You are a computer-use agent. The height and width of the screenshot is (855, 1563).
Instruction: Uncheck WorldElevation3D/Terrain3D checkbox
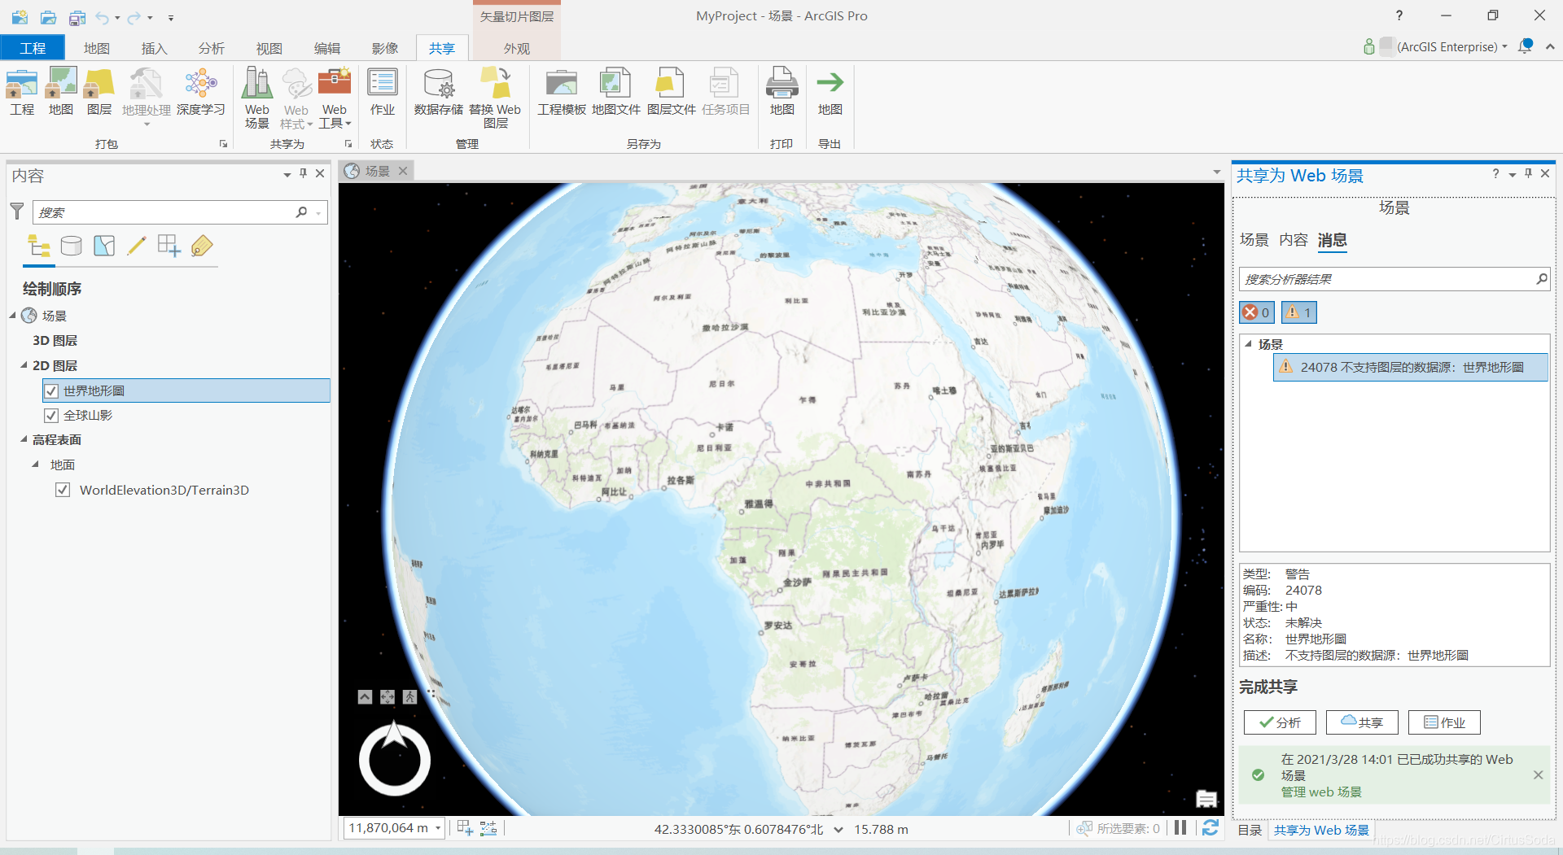click(63, 490)
